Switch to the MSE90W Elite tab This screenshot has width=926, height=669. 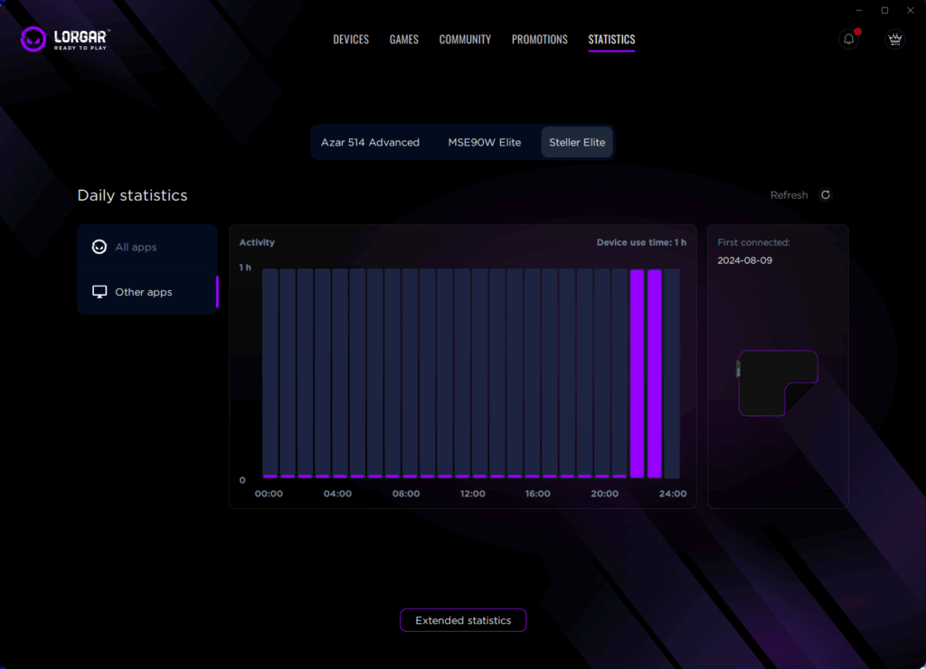pyautogui.click(x=484, y=143)
